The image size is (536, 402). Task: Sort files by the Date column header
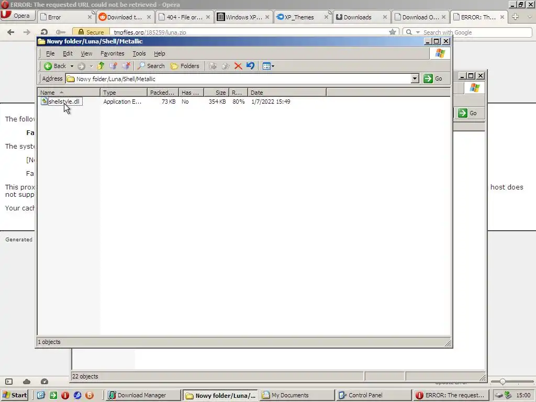(x=287, y=93)
